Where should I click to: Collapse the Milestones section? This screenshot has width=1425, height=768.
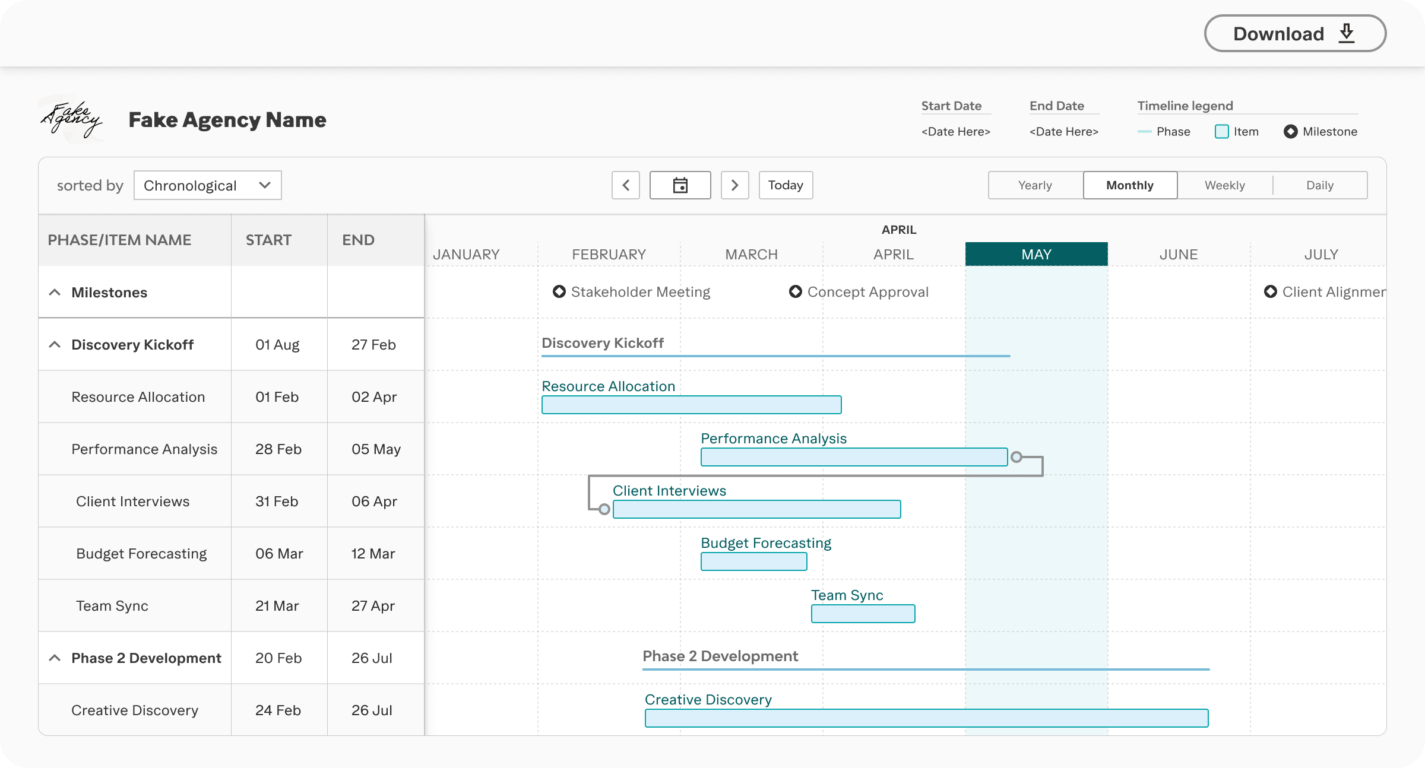coord(55,291)
